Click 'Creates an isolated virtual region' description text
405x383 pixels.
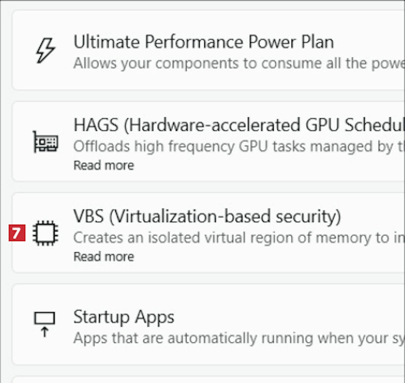tap(238, 238)
